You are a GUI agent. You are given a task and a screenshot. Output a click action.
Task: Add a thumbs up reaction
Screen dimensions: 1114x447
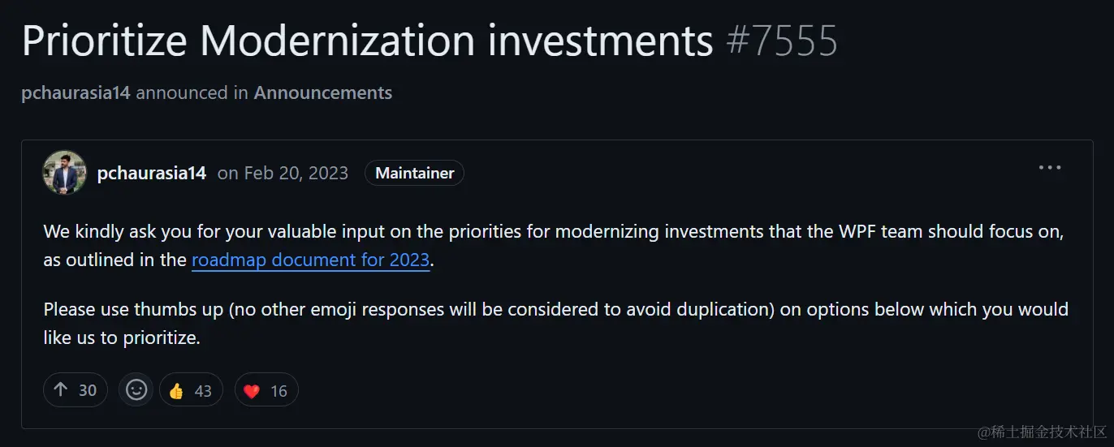coord(191,390)
